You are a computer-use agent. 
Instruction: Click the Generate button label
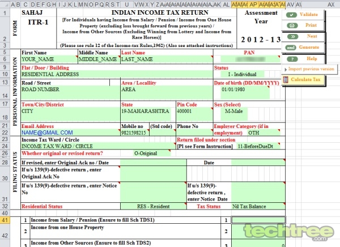pos(309,47)
